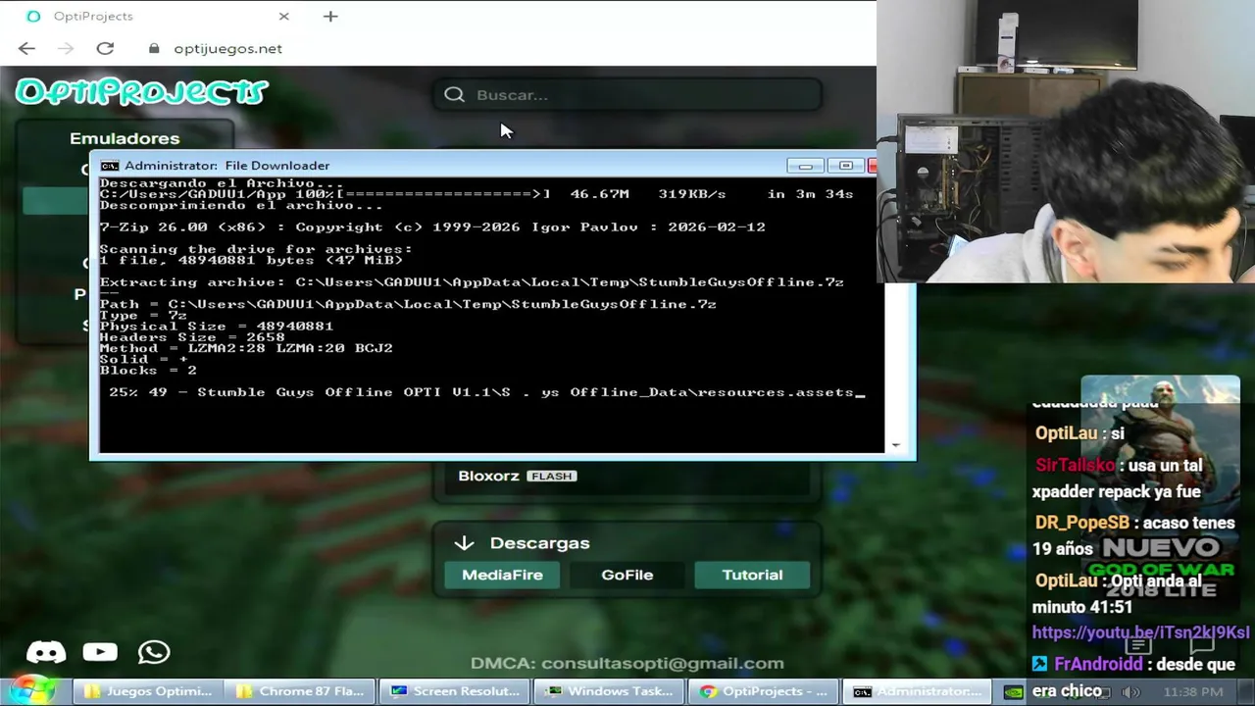This screenshot has height=706, width=1255.
Task: Open the YouTube icon link
Action: click(100, 652)
